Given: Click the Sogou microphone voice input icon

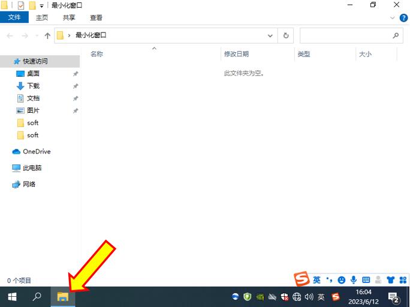Looking at the screenshot, I should (354, 280).
